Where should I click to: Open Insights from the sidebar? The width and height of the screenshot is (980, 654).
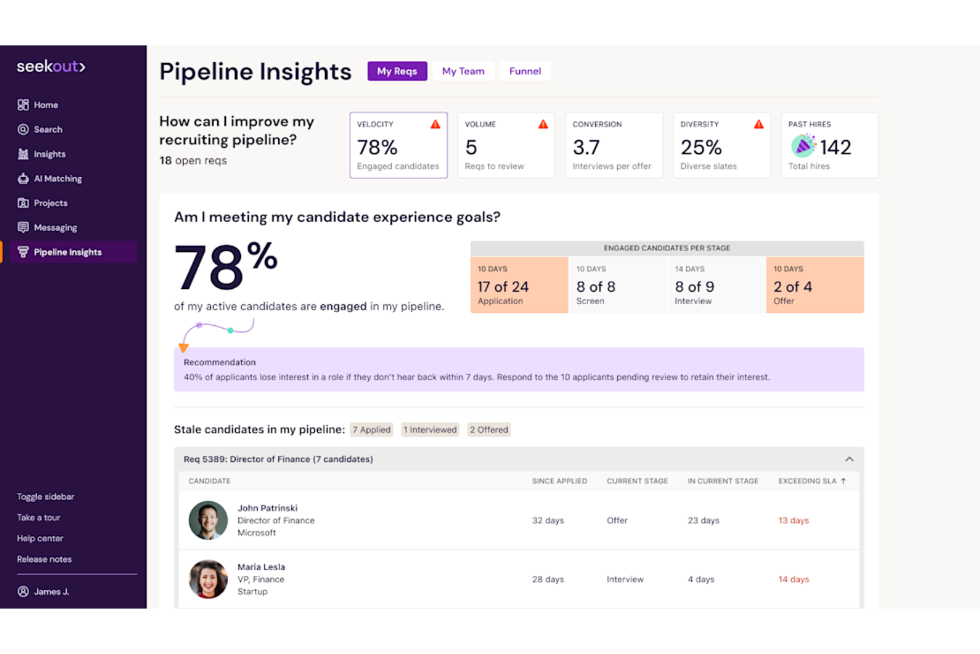(x=23, y=154)
